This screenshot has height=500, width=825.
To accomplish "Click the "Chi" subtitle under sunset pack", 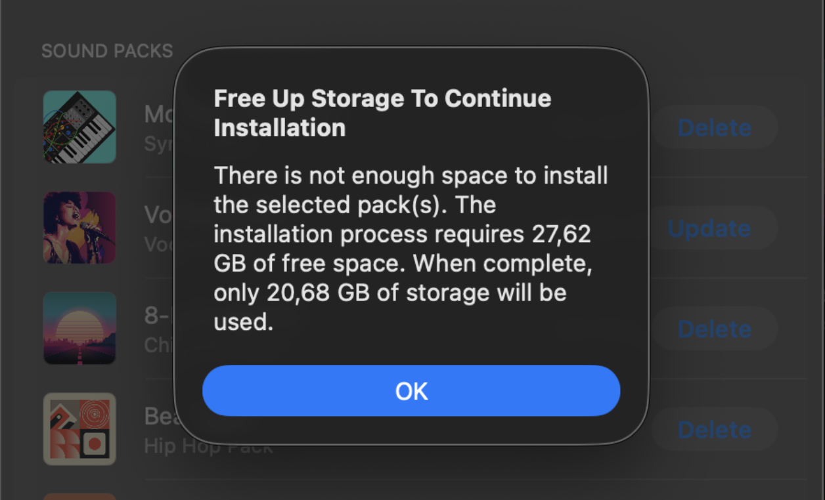I will coord(158,344).
